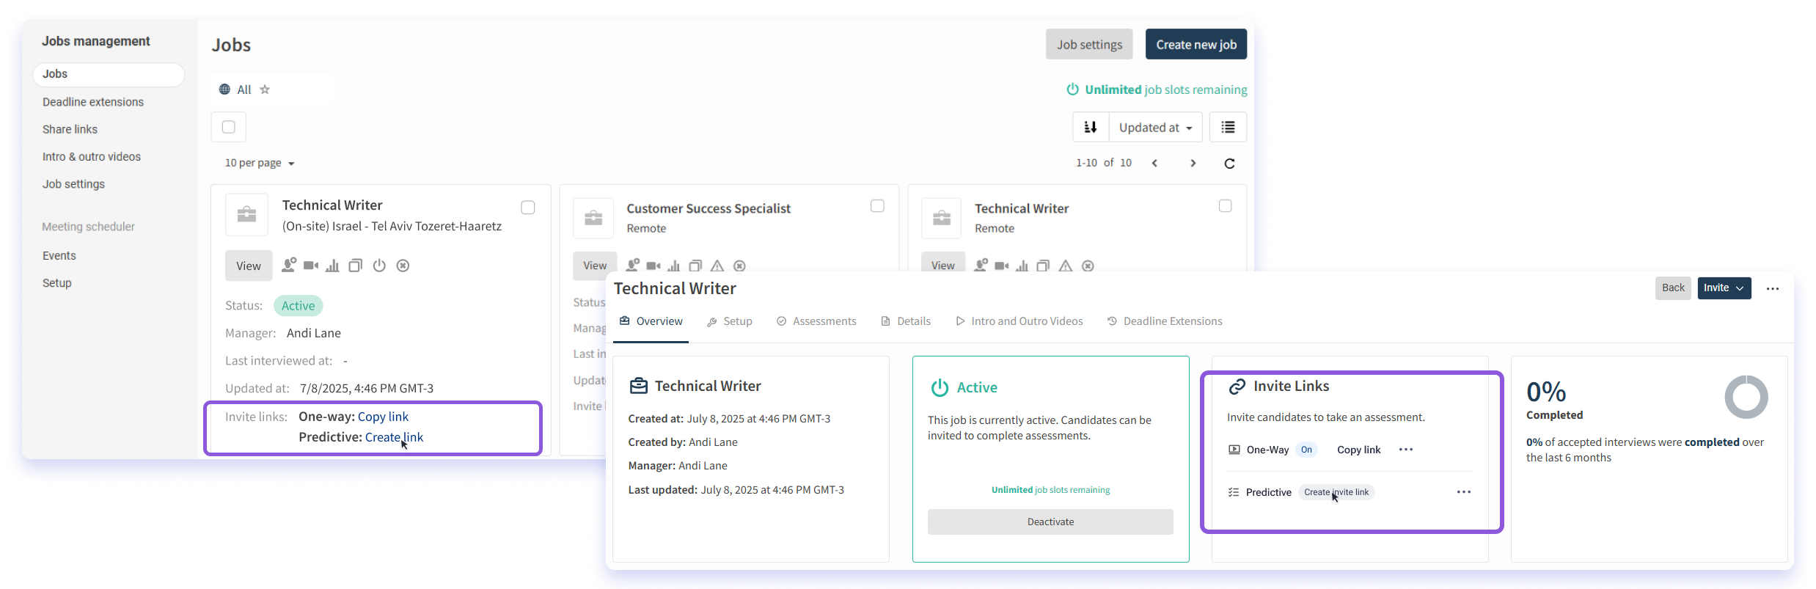
Task: Click duplicate icon on Remote Technical Writer card
Action: [x=1043, y=266]
